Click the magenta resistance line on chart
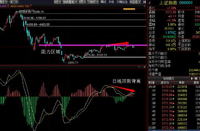 93,45
